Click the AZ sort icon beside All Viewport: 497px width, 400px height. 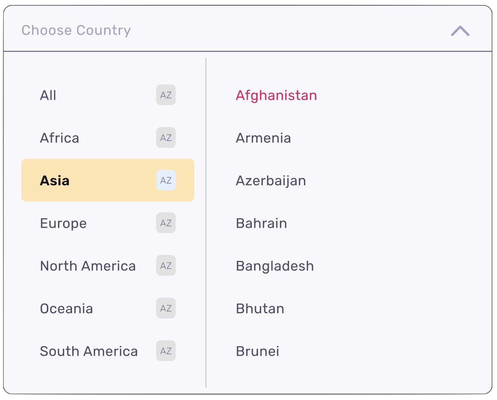(166, 95)
